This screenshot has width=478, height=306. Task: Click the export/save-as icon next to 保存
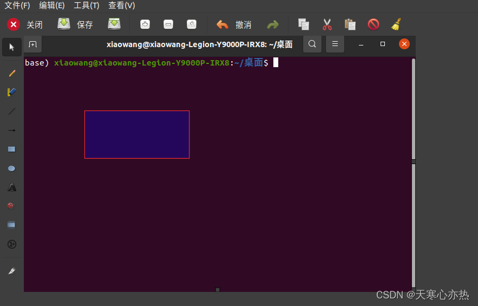114,24
